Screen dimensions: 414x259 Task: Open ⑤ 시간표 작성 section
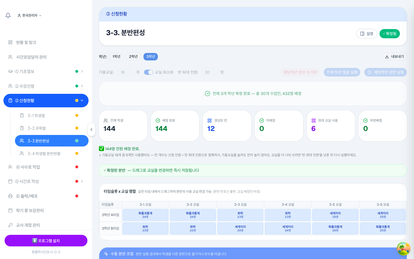coord(46,181)
